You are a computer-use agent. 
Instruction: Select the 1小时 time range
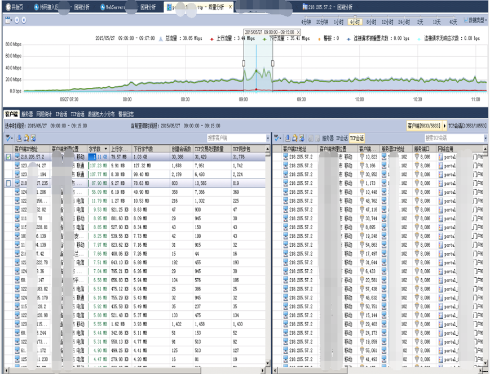(x=338, y=21)
